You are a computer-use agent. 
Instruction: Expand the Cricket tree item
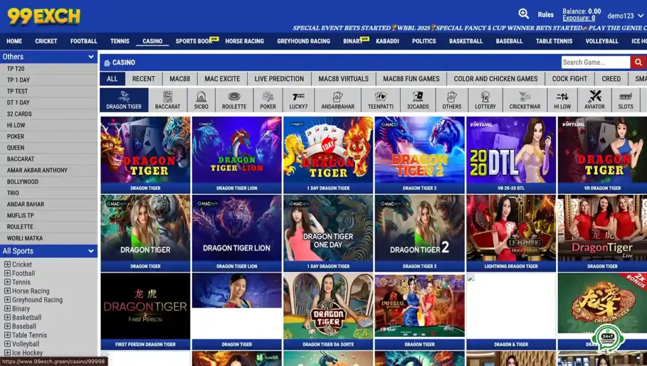point(8,265)
